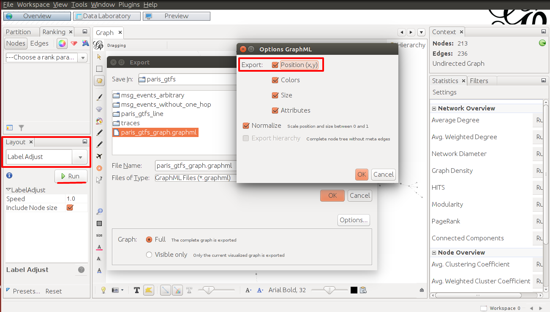The height and width of the screenshot is (312, 550).
Task: Toggle the gray show edge labels T icon
Action: pos(189,290)
